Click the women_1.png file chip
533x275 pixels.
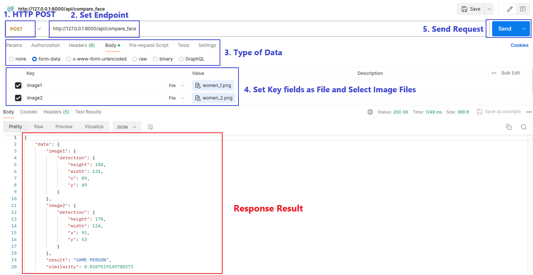pyautogui.click(x=214, y=85)
